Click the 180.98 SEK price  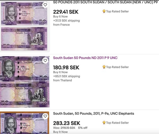coord(66,68)
